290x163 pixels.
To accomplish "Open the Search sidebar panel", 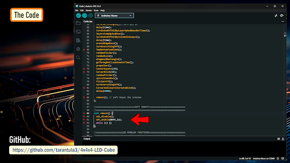I will point(78,58).
